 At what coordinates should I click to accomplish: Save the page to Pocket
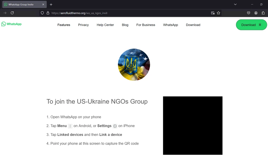pos(248,13)
